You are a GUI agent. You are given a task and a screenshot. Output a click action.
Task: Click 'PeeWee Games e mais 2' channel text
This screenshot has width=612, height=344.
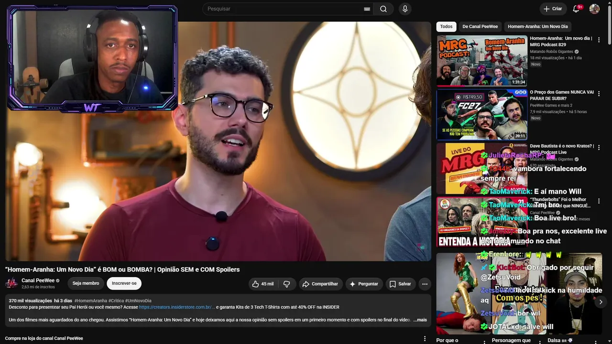pyautogui.click(x=551, y=106)
